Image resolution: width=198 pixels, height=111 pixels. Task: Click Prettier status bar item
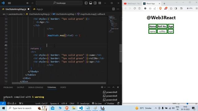(109, 104)
